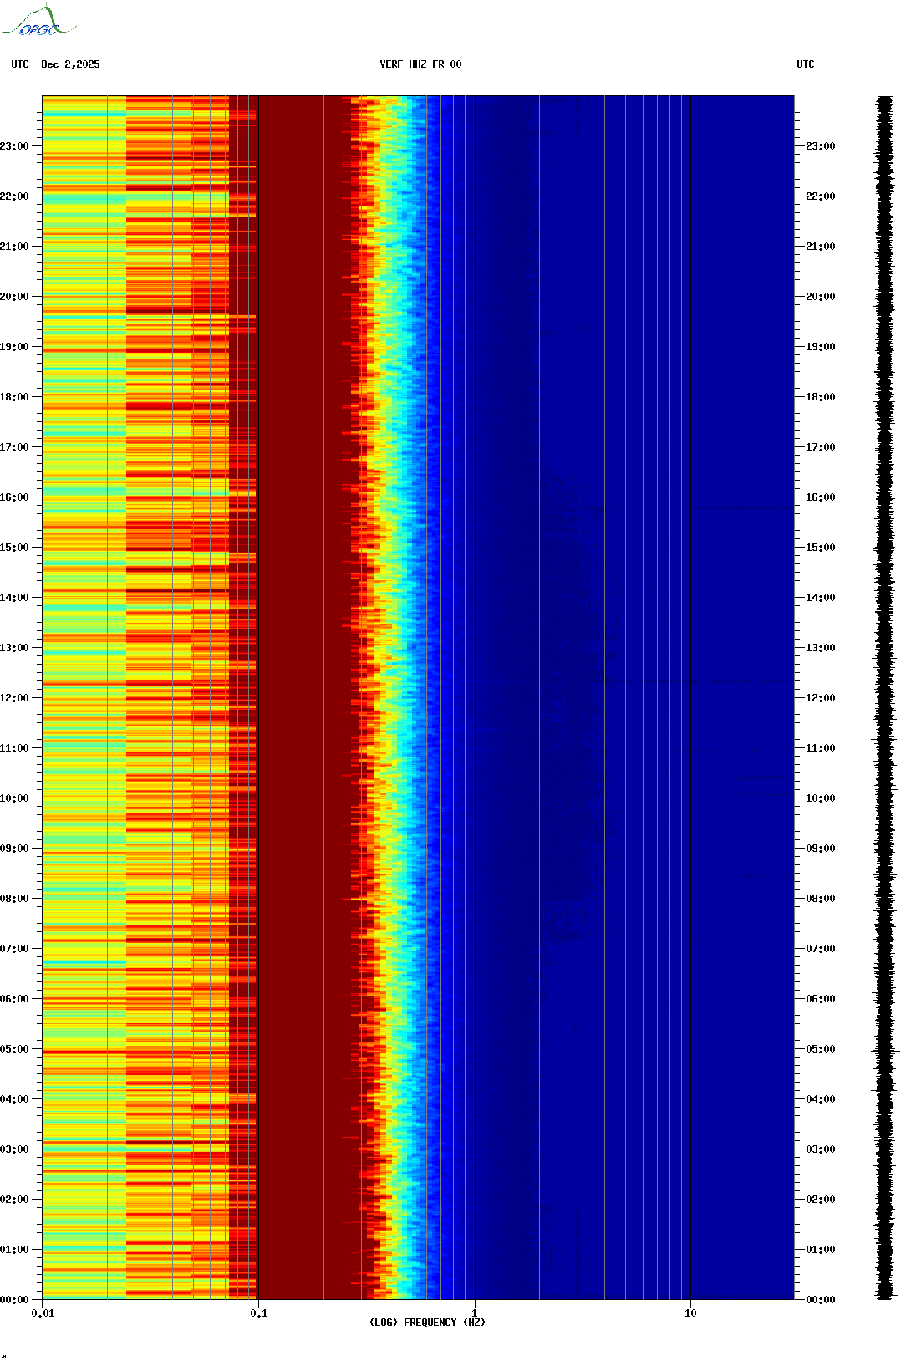Click the left '01:00' time label
This screenshot has height=1366, width=921.
(x=14, y=1250)
